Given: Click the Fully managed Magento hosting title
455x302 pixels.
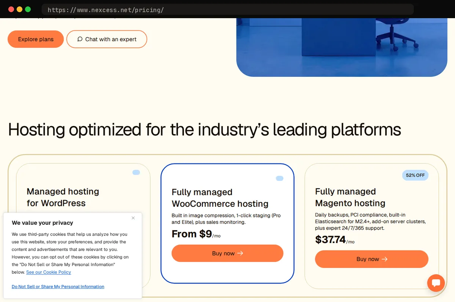Looking at the screenshot, I should (x=350, y=197).
